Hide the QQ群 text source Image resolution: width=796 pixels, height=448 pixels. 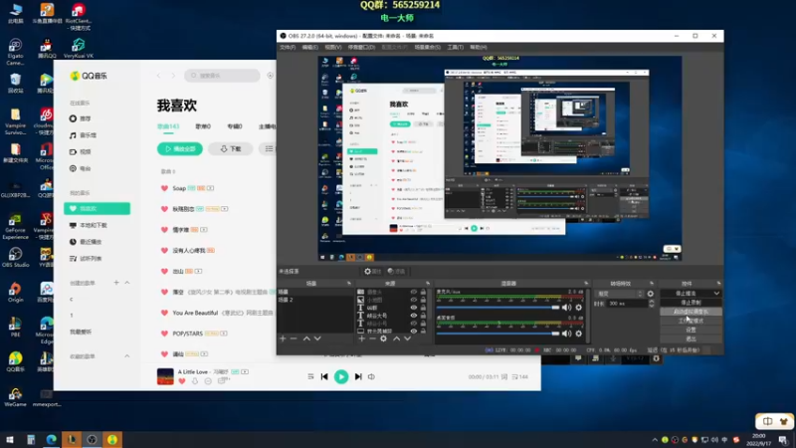(414, 308)
